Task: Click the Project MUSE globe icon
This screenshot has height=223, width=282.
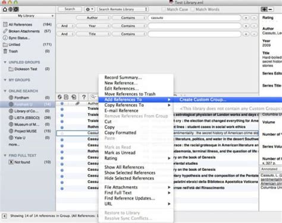Action: [11, 131]
